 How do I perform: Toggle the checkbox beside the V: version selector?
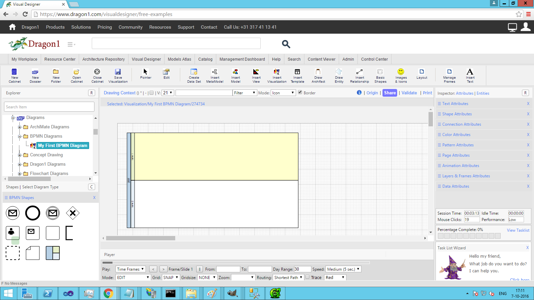point(152,93)
